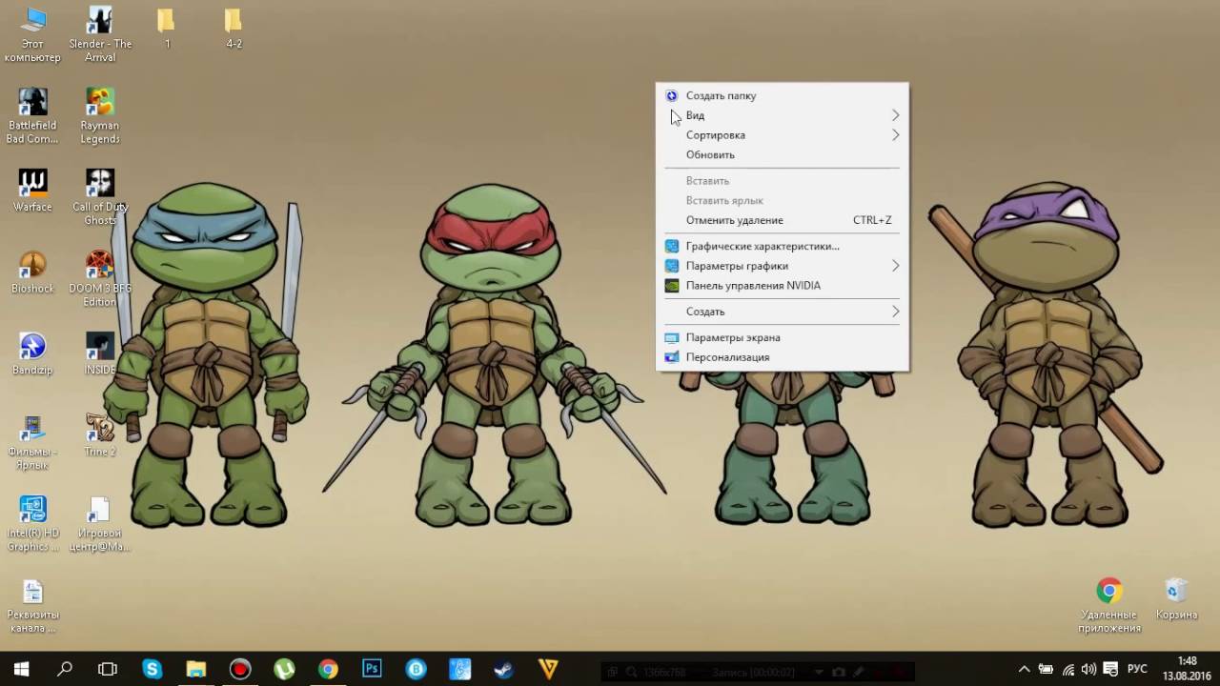
Task: Select the Intel(R) HD Graphics icon
Action: click(x=32, y=524)
